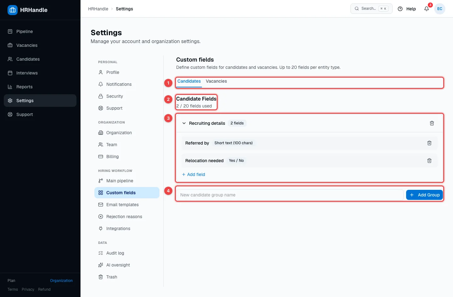Open Rejection reasons settings
Image resolution: width=453 pixels, height=297 pixels.
(127, 217)
